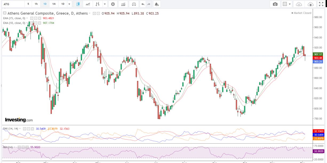Expand the bar style dropdown arrow
Viewport: 327px width, 163px height.
pyautogui.click(x=104, y=4)
